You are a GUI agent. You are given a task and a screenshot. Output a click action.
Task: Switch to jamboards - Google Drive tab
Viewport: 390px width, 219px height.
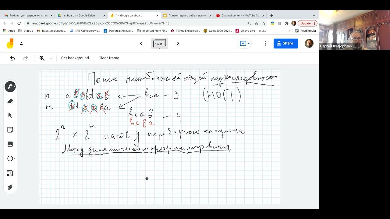pos(81,16)
